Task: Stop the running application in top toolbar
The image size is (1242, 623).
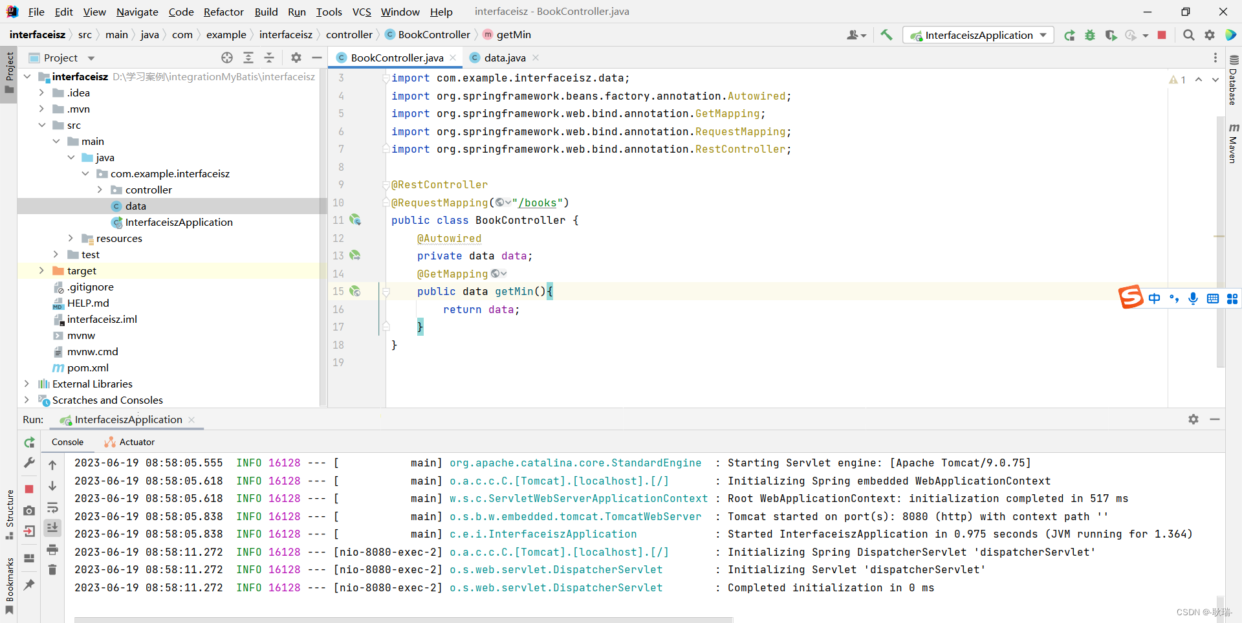Action: 1162,35
